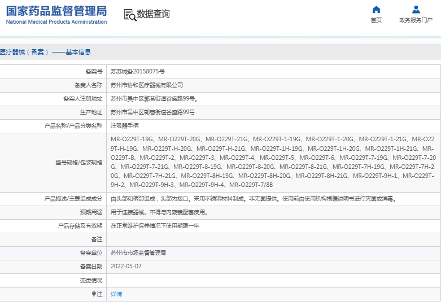Click the lightbulb icon beside 注
The width and height of the screenshot is (441, 305).
pyautogui.click(x=94, y=294)
